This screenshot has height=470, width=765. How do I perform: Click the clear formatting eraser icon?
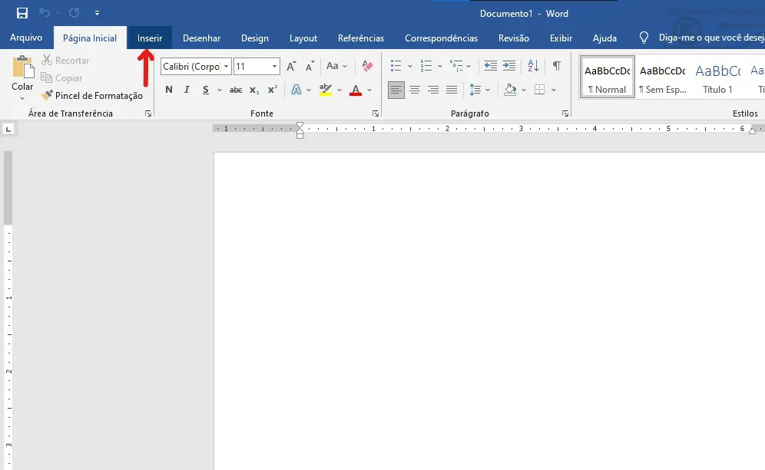pos(367,66)
